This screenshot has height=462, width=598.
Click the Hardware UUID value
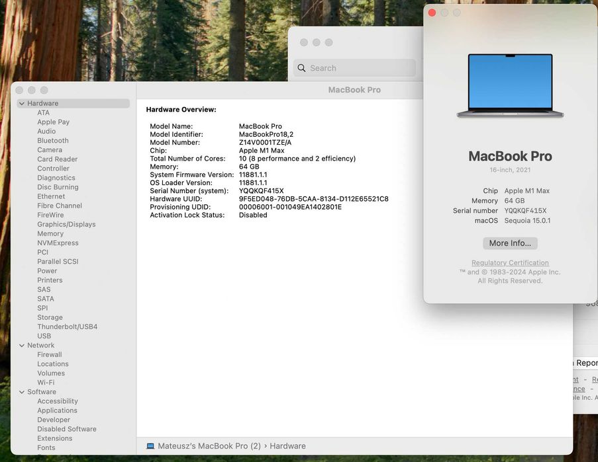[313, 199]
